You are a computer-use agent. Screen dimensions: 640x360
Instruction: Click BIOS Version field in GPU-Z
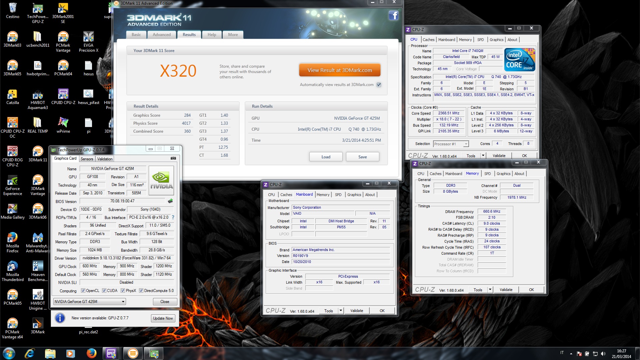coord(122,201)
